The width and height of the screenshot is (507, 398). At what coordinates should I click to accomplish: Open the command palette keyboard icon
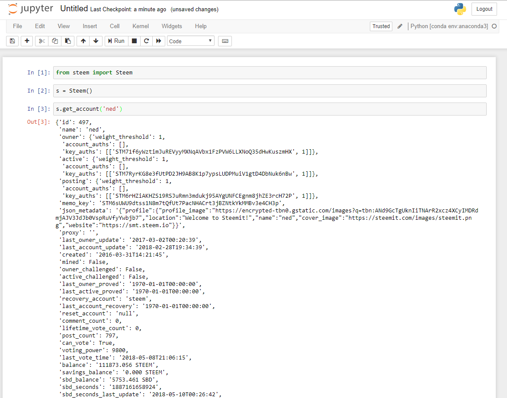[225, 41]
